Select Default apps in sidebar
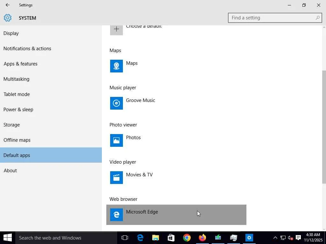326x244 pixels. click(51, 155)
